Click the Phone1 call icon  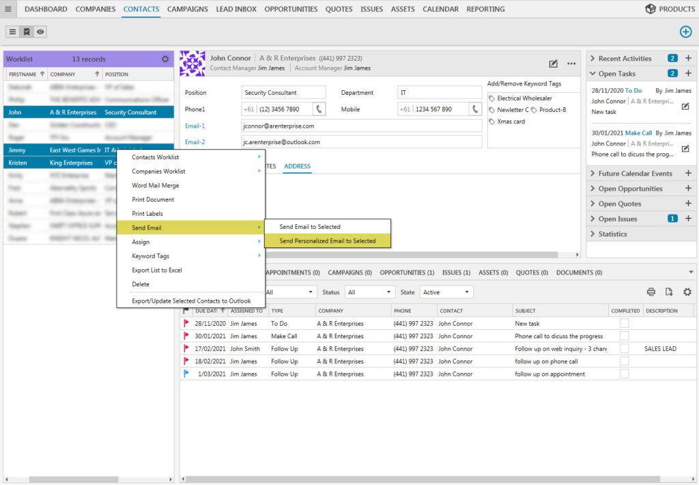pyautogui.click(x=319, y=109)
